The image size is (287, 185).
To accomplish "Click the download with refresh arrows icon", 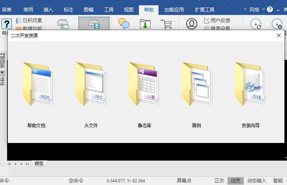I will click(256, 24).
